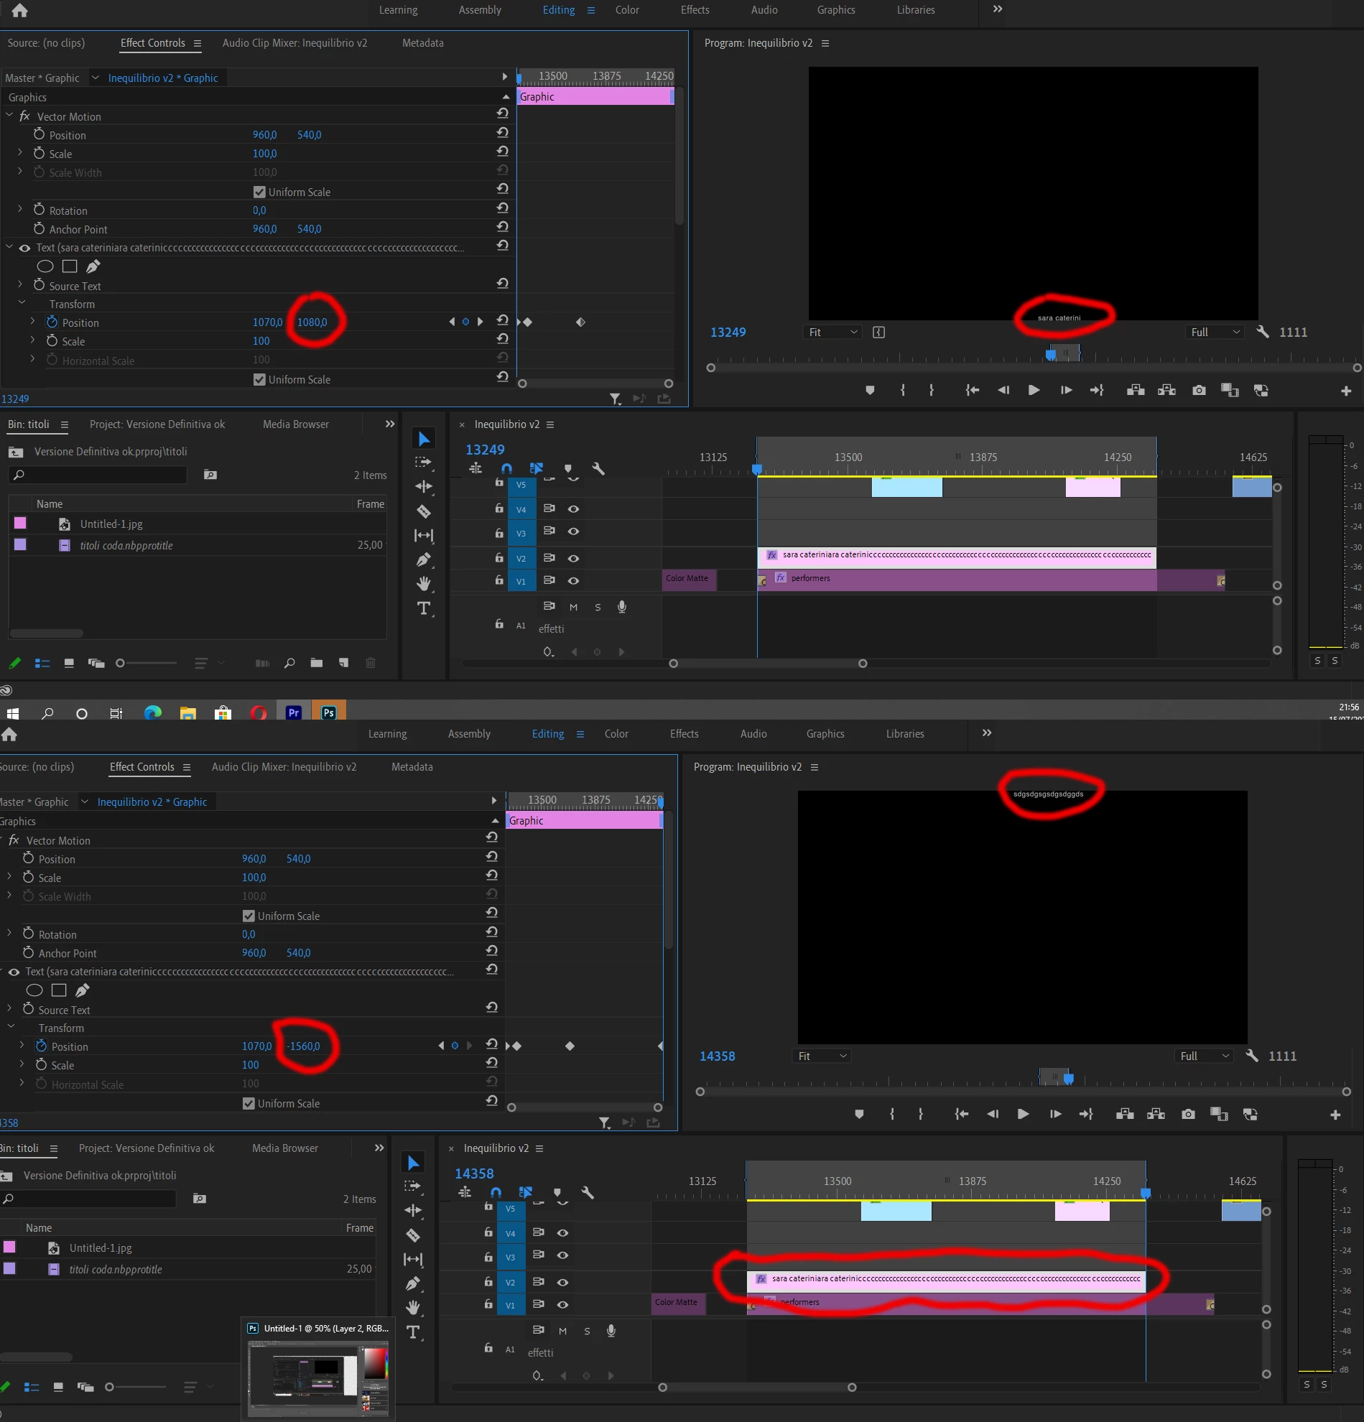The width and height of the screenshot is (1364, 1422).
Task: Hide track V2 output in upper timeline
Action: 573,558
